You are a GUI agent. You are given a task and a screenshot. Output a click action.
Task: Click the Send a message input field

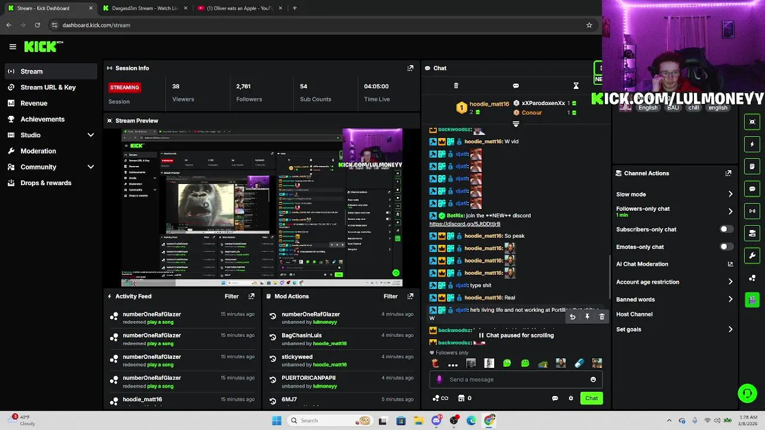click(516, 379)
